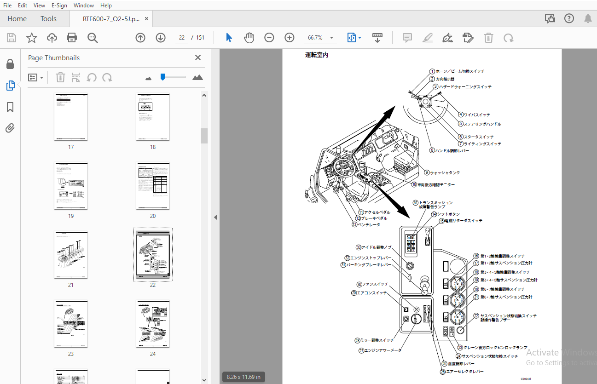Image resolution: width=597 pixels, height=384 pixels.
Task: Open the find text search tool
Action: pos(93,38)
